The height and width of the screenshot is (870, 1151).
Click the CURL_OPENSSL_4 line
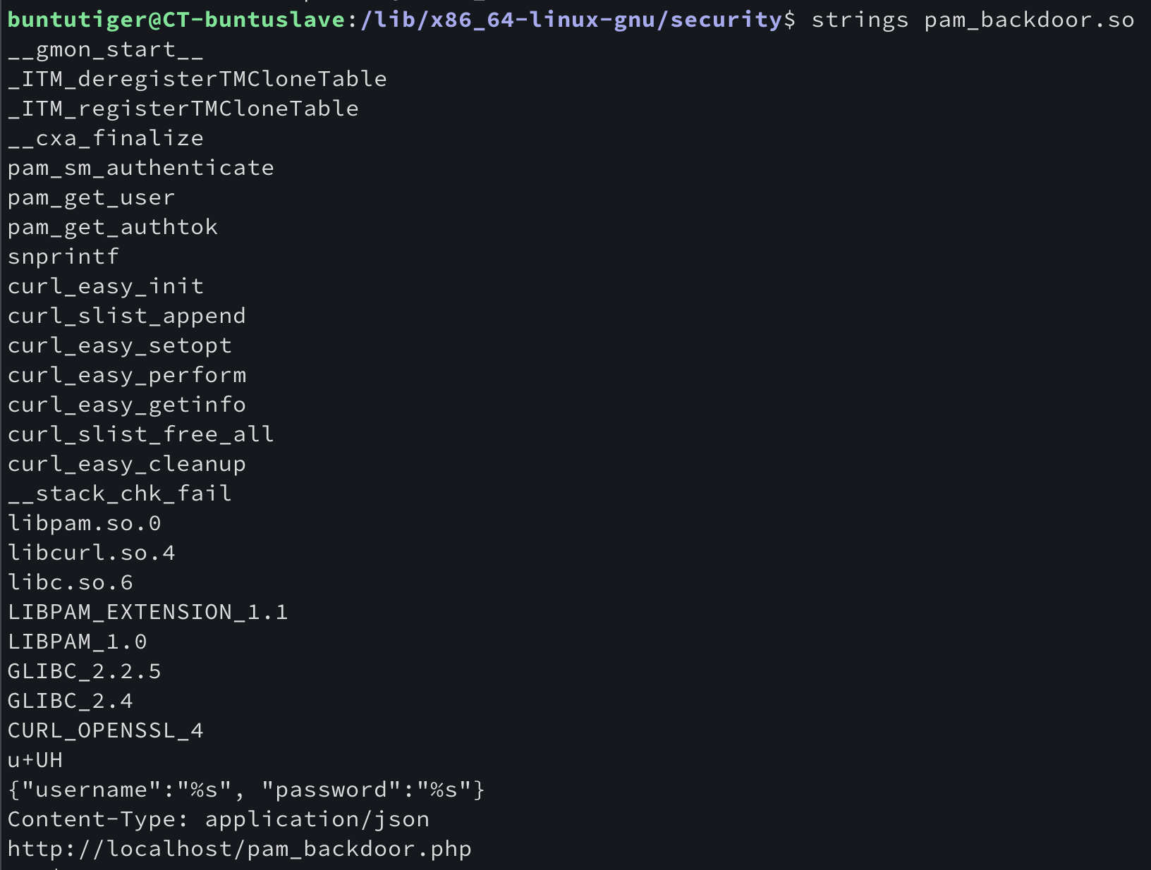click(x=105, y=730)
